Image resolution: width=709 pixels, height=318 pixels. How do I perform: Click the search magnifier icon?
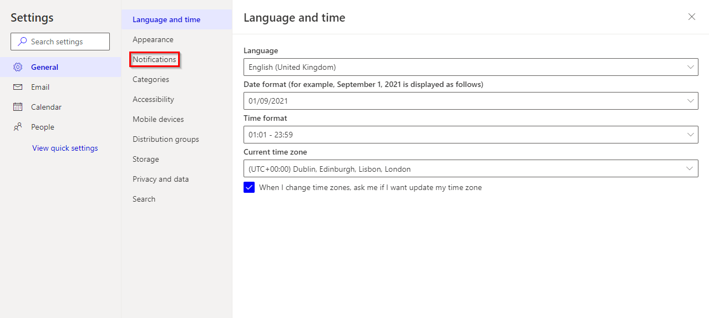coord(23,42)
